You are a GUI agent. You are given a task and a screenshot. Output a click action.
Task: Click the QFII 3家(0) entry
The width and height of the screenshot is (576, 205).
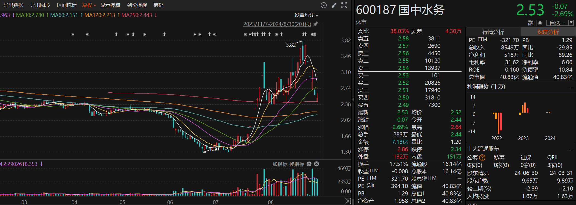(x=555, y=165)
